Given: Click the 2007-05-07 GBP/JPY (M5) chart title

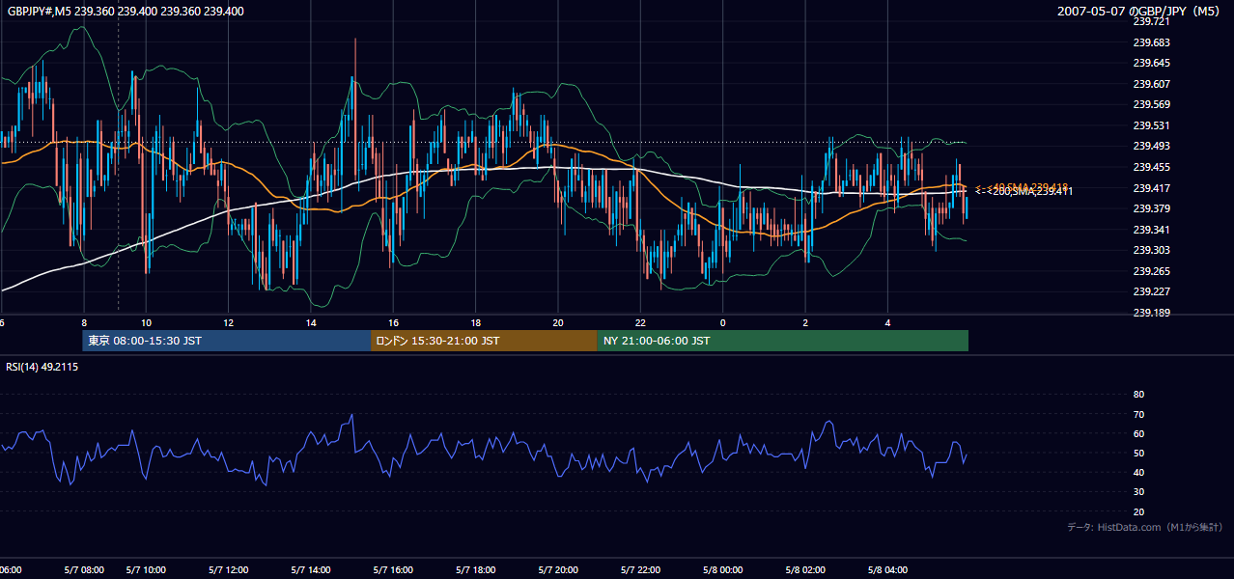Looking at the screenshot, I should [1139, 12].
